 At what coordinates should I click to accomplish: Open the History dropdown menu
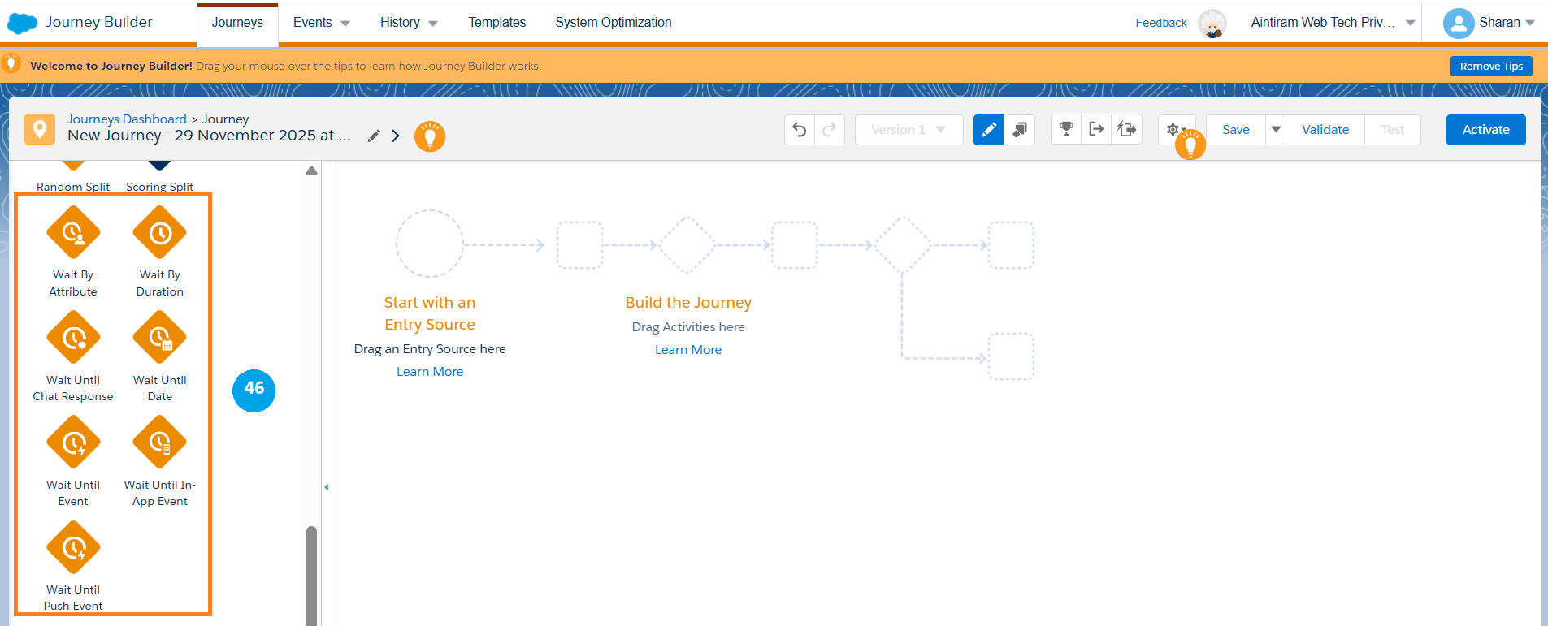408,23
